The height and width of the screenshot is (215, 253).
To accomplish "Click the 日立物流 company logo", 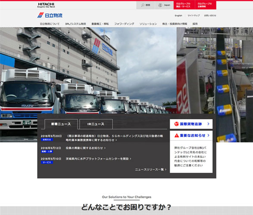I will (x=50, y=15).
